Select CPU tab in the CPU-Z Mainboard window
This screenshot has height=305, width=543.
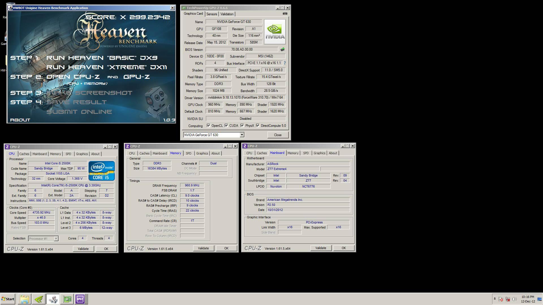pos(249,153)
